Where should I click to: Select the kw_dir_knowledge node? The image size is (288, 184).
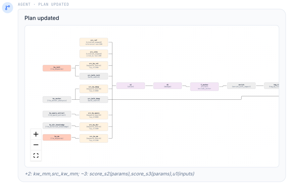(x=57, y=126)
